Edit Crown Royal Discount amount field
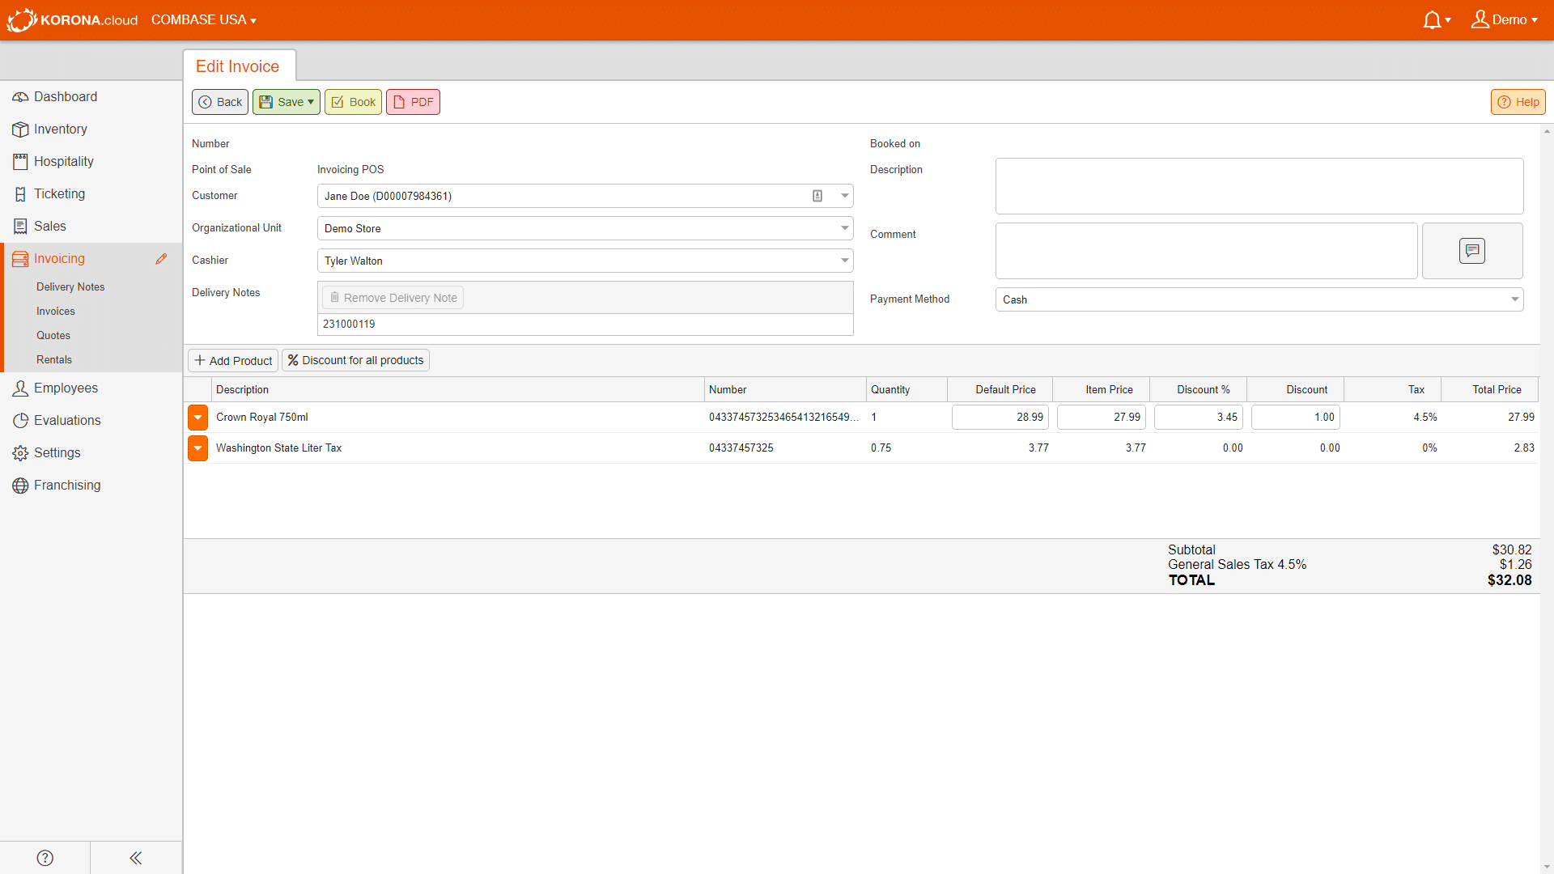The width and height of the screenshot is (1554, 874). 1296,418
